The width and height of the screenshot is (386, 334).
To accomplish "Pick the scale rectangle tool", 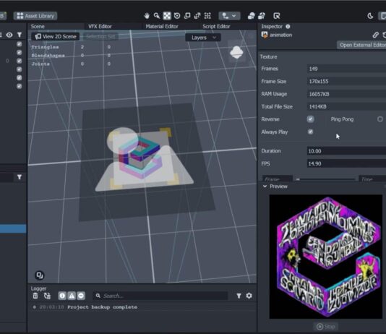I will tap(187, 16).
